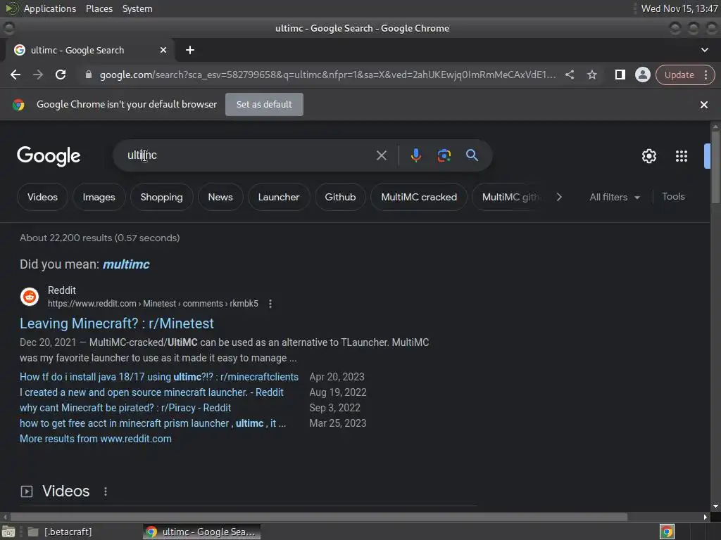This screenshot has height=540, width=721.
Task: Open 'how to get free acct in minecraft prism launcher' link
Action: coord(153,423)
